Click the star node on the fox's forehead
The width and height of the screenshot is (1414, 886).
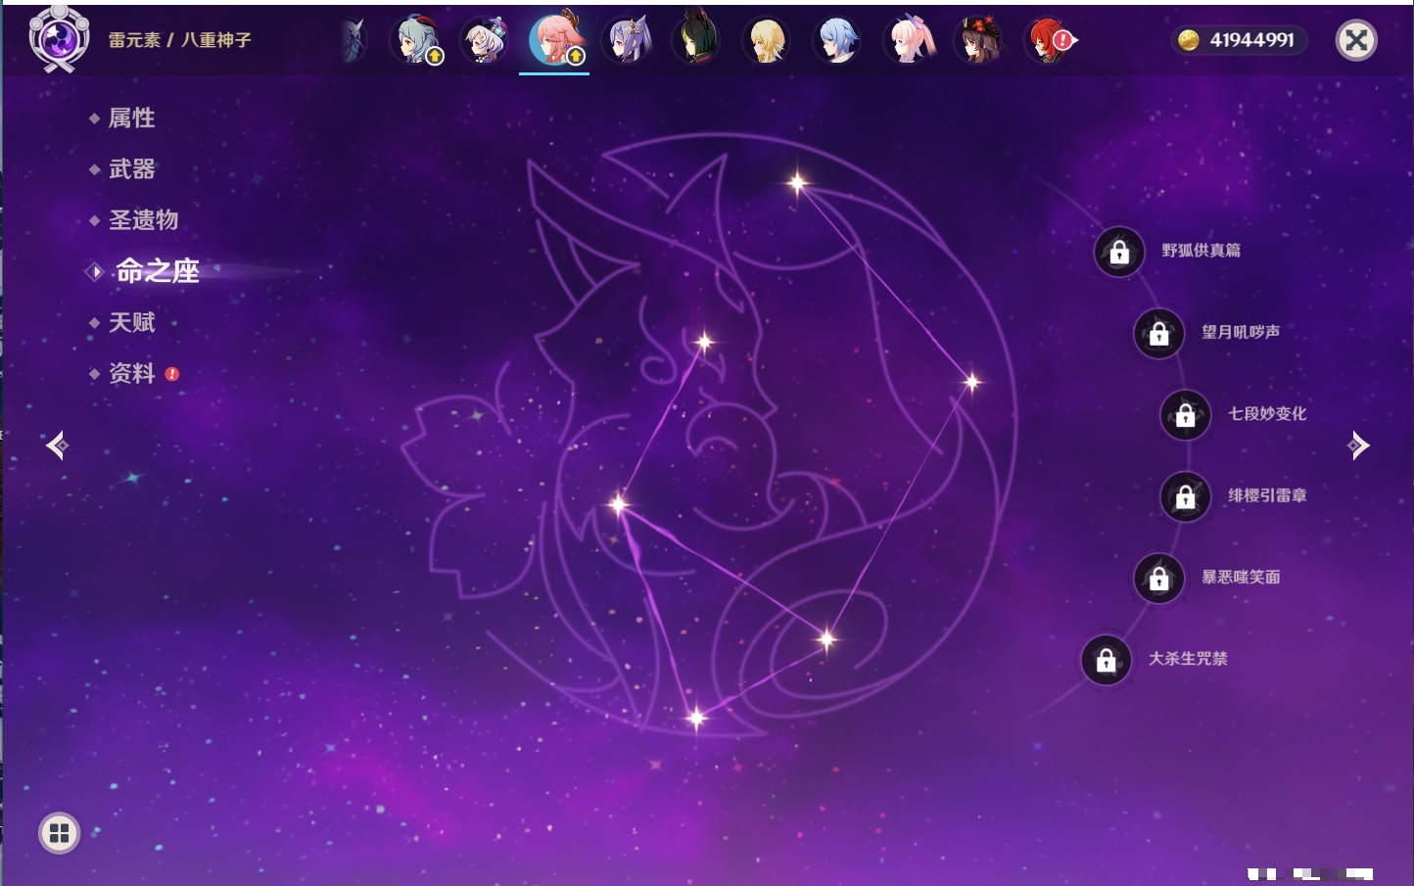point(704,342)
